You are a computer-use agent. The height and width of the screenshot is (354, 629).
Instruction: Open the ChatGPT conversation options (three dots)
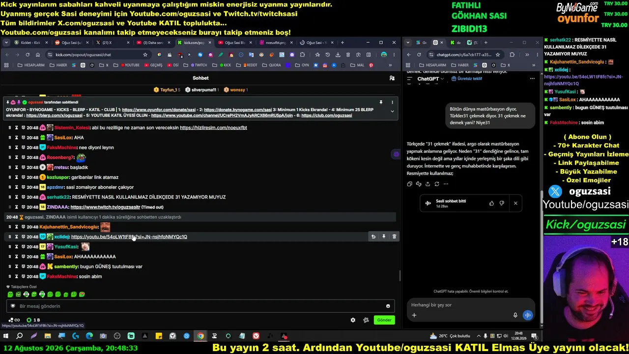click(x=532, y=79)
